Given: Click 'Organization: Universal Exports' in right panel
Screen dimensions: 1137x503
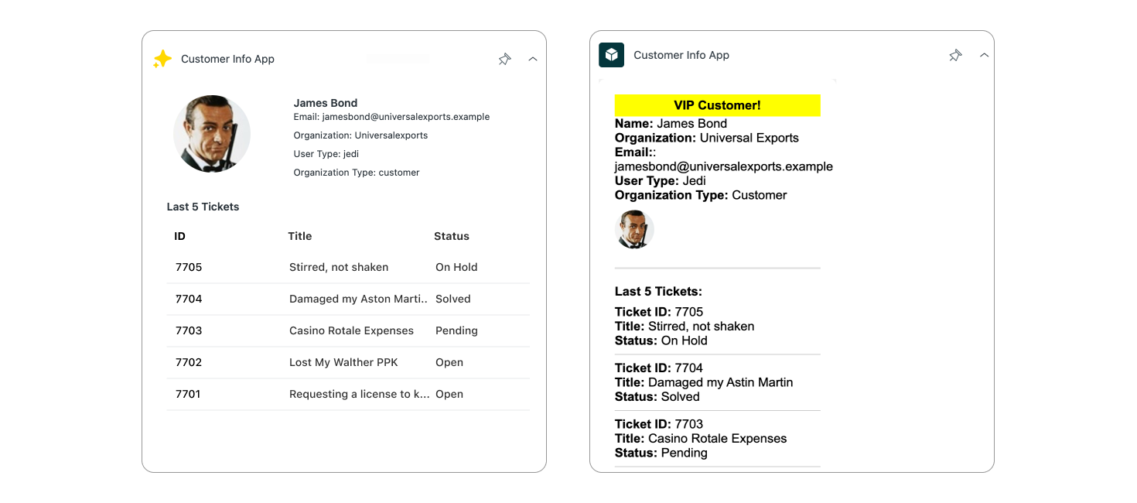Looking at the screenshot, I should tap(707, 138).
